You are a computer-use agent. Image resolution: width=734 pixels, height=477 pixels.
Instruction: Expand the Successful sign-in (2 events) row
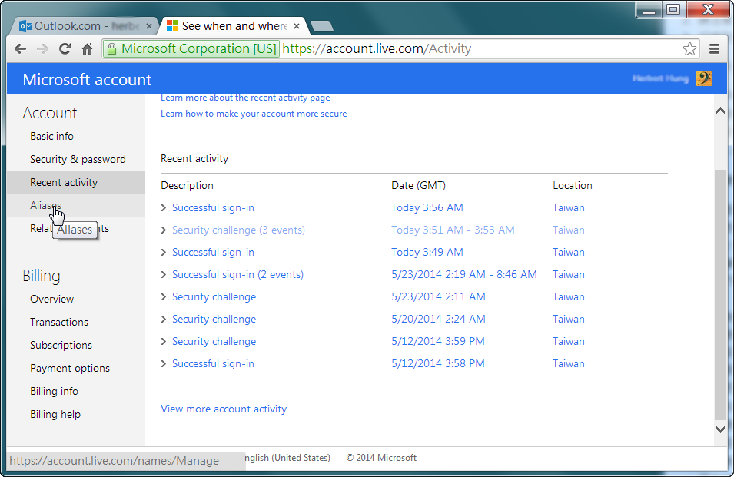pos(164,274)
